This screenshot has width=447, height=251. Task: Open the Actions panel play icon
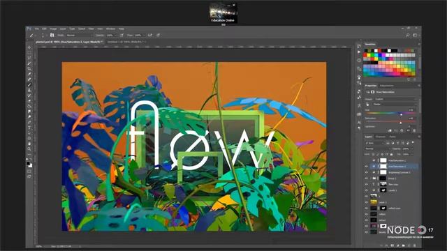click(359, 52)
